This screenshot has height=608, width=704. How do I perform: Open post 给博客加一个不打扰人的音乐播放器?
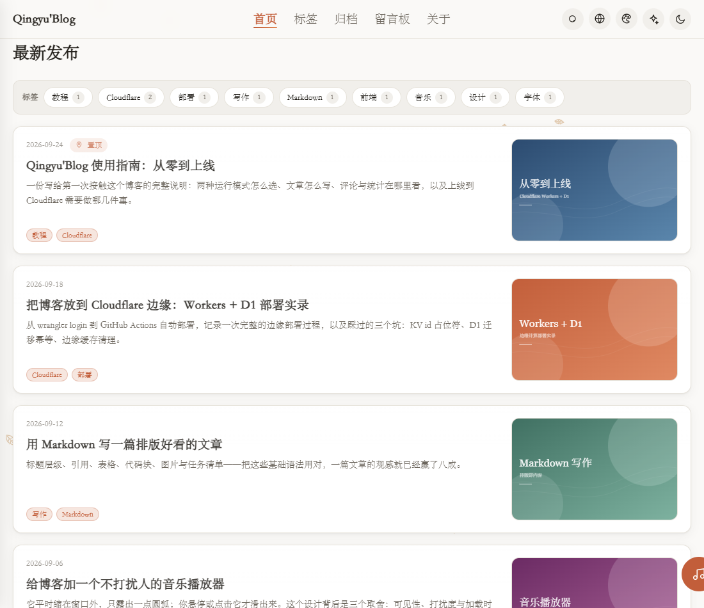125,584
